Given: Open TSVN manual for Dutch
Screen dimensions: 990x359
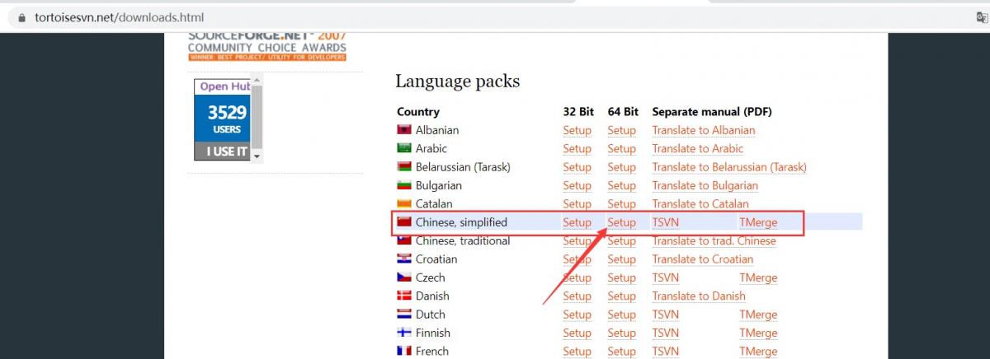Looking at the screenshot, I should (665, 314).
